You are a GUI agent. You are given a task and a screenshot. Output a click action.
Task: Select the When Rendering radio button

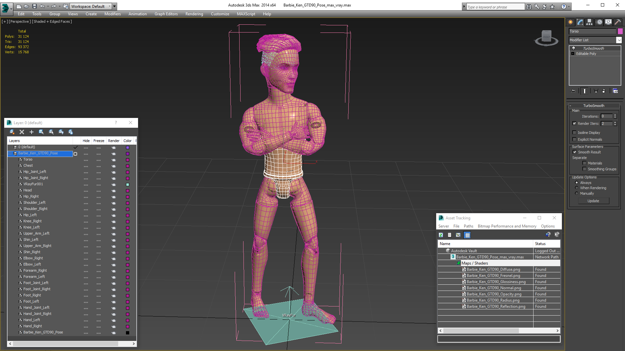(577, 188)
